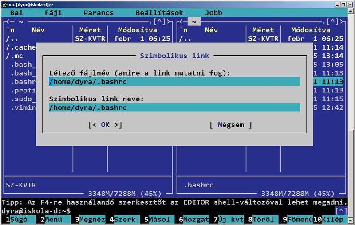Click 7 Új kvt new directory key
Viewport: 355px width, 225px height.
229,219
